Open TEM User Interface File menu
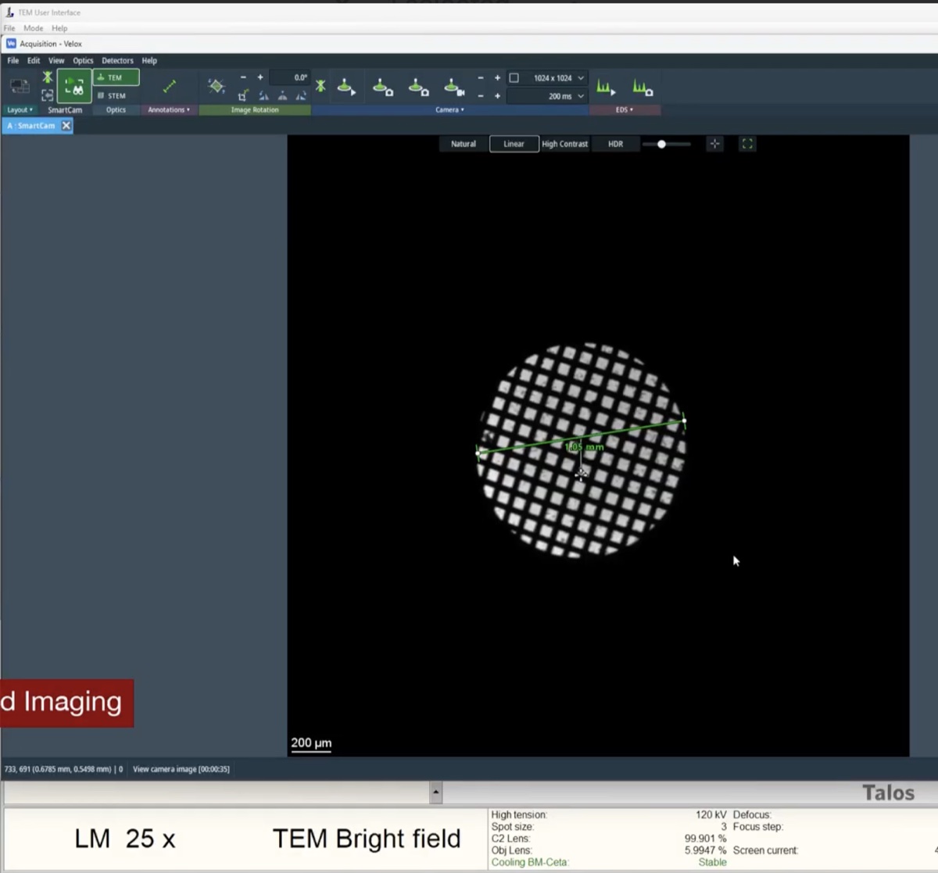Image resolution: width=938 pixels, height=873 pixels. [9, 28]
